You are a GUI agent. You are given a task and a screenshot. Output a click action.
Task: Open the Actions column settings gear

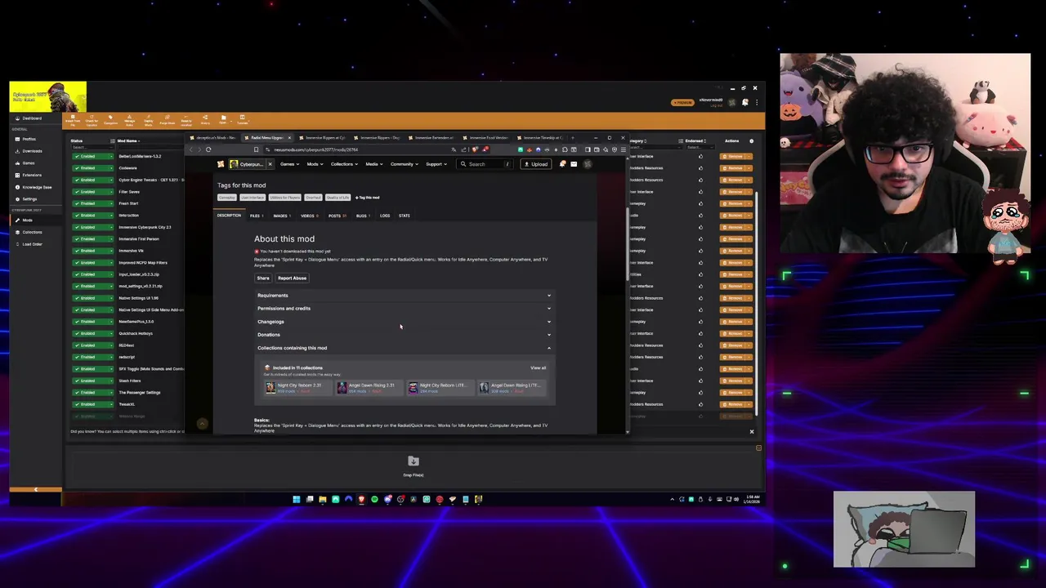pyautogui.click(x=752, y=141)
